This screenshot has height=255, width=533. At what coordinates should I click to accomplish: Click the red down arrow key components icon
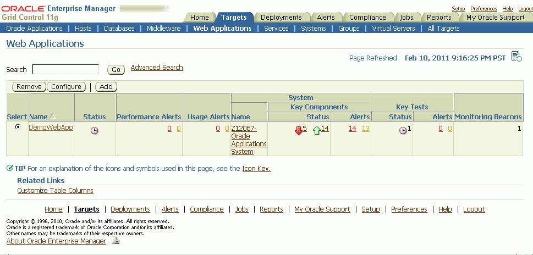[x=299, y=130]
